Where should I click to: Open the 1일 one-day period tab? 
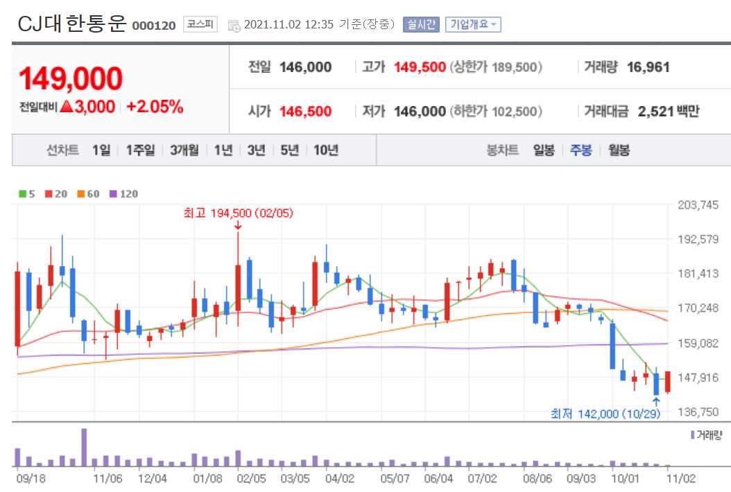[101, 150]
